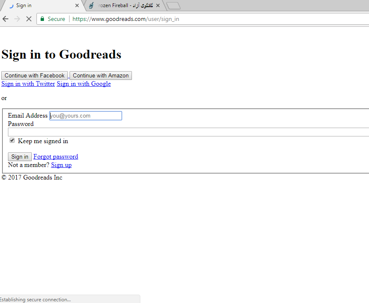369x303 pixels.
Task: Click the Sign in to Goodreads heading
Action: [x=61, y=55]
